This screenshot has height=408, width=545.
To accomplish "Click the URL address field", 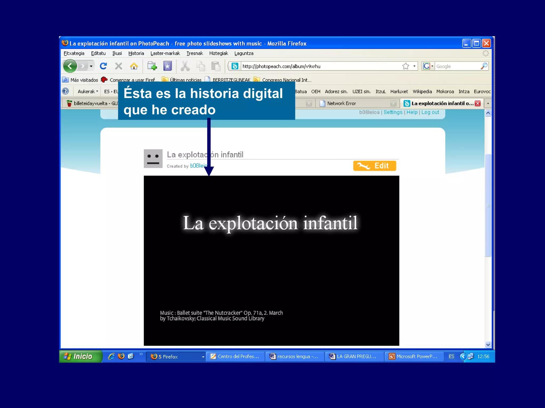I will (321, 66).
